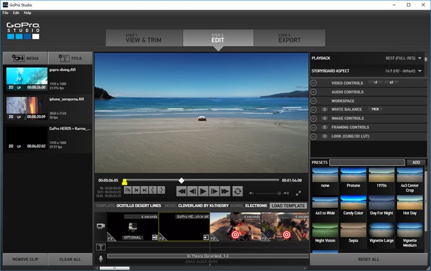Toggle Image Controls eye icon
The height and width of the screenshot is (271, 431).
[324, 118]
